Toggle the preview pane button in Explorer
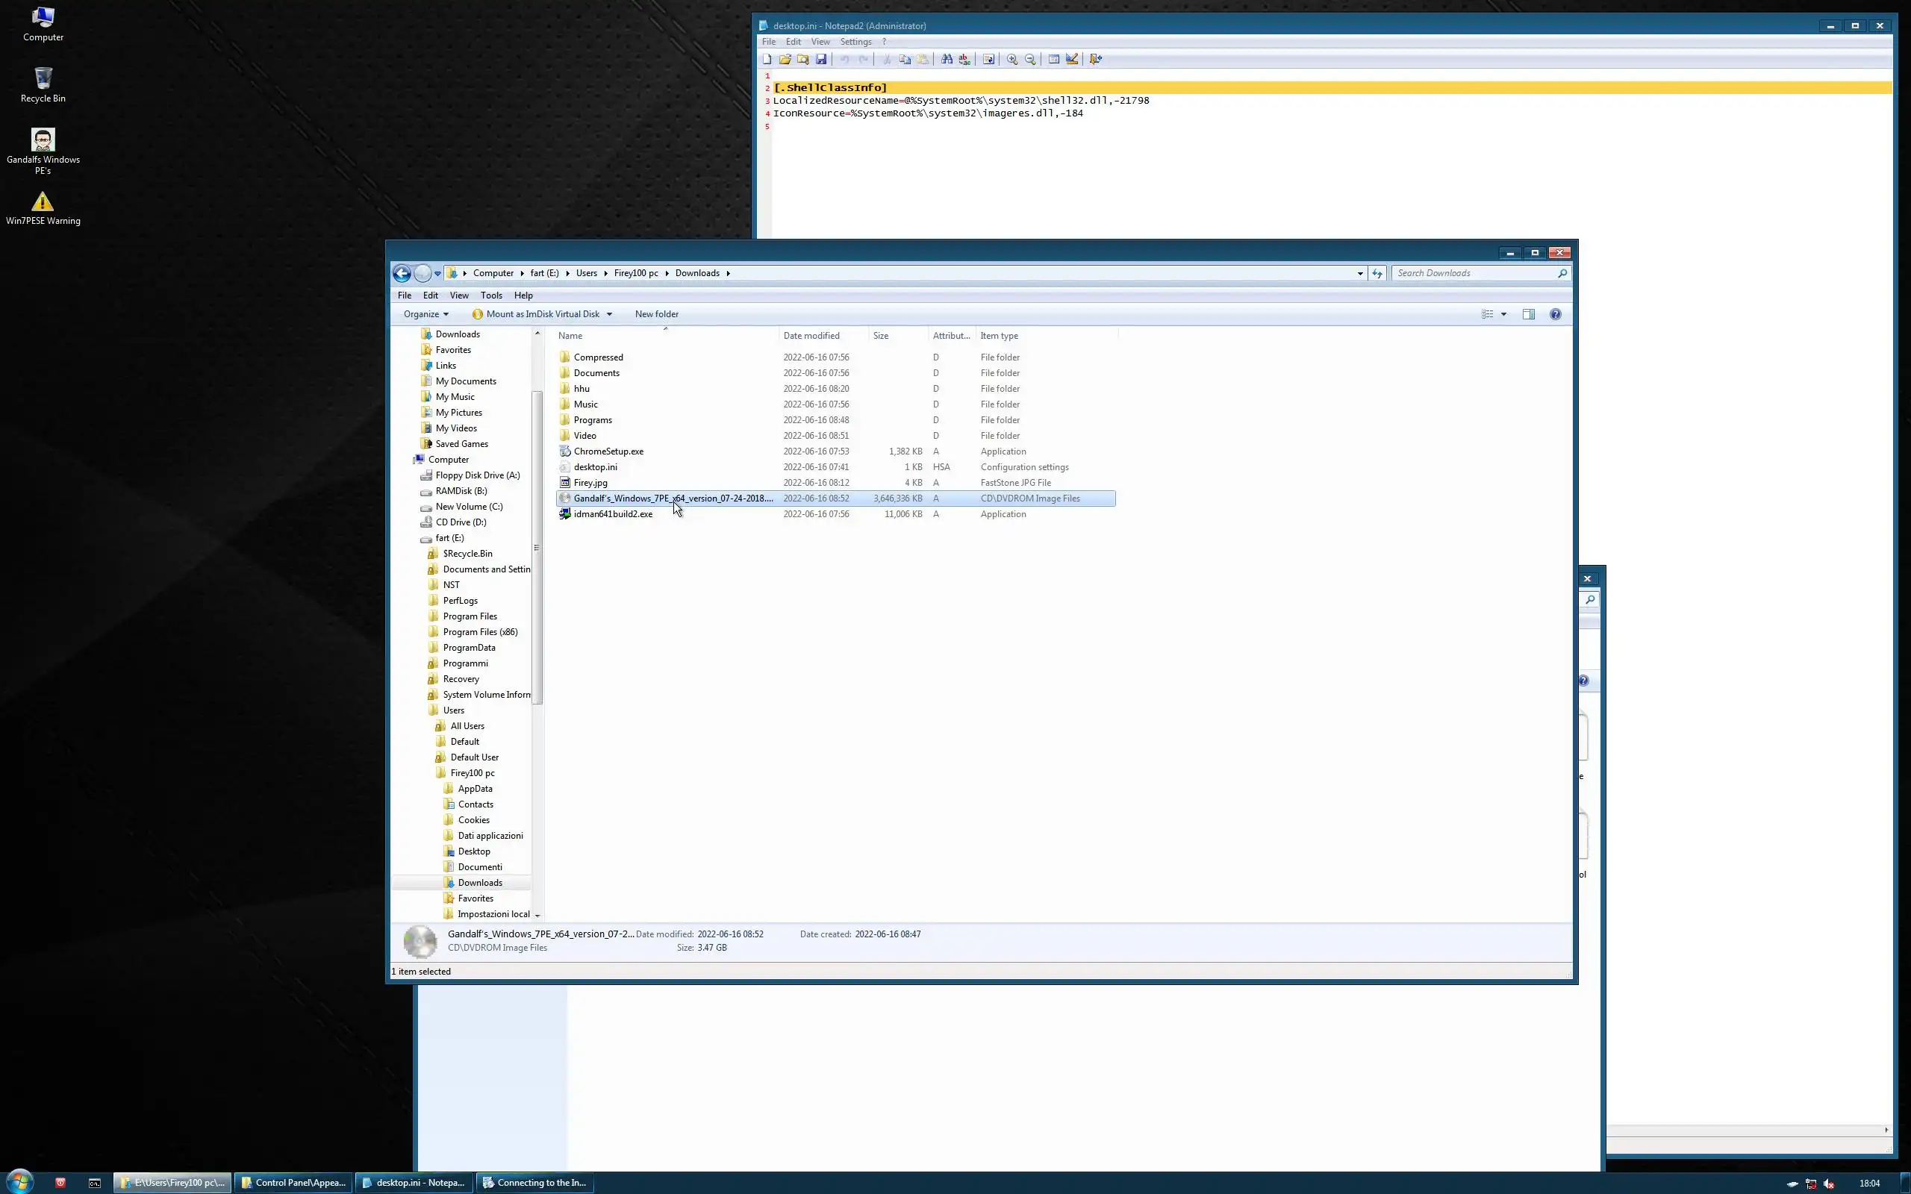This screenshot has height=1194, width=1911. 1528,314
